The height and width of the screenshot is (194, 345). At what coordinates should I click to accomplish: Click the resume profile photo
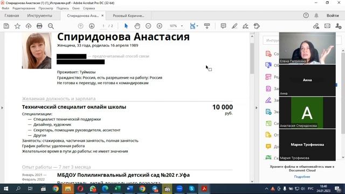(37, 51)
